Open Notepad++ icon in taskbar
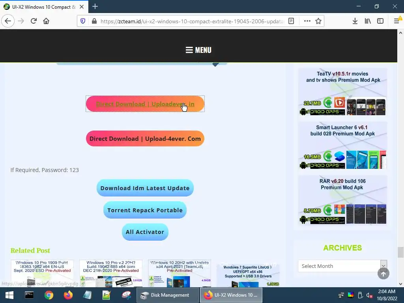 pos(107,295)
